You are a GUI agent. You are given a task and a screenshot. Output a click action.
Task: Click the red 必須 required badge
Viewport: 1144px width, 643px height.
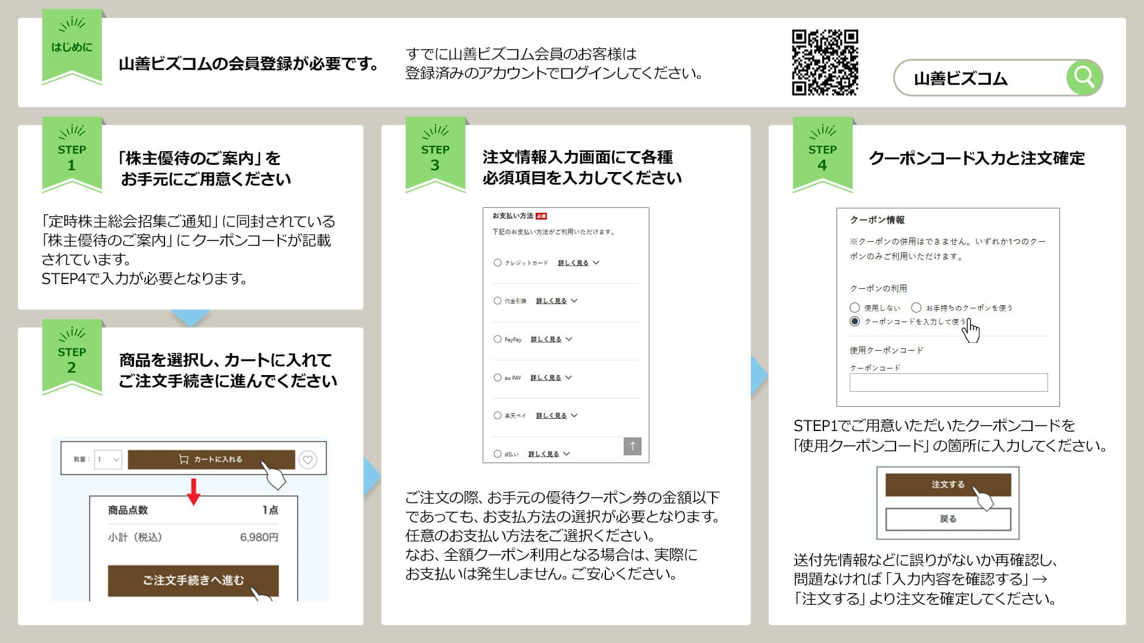(541, 216)
